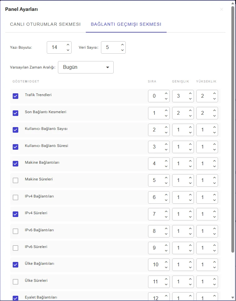236x301 pixels.
Task: Increase Sıra for Makine Bağlantıları
Action: click(166, 161)
